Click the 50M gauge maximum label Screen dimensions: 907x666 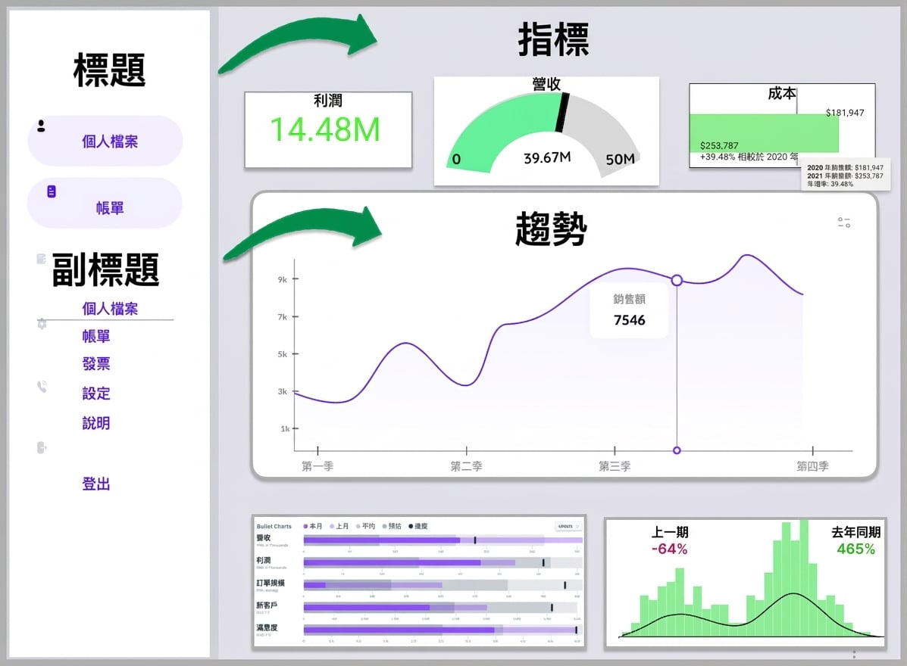(620, 160)
